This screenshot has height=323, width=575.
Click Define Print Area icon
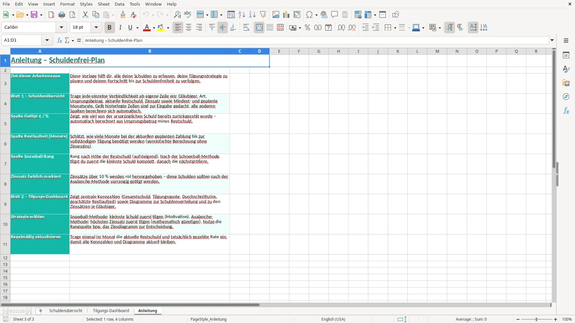pyautogui.click(x=358, y=15)
